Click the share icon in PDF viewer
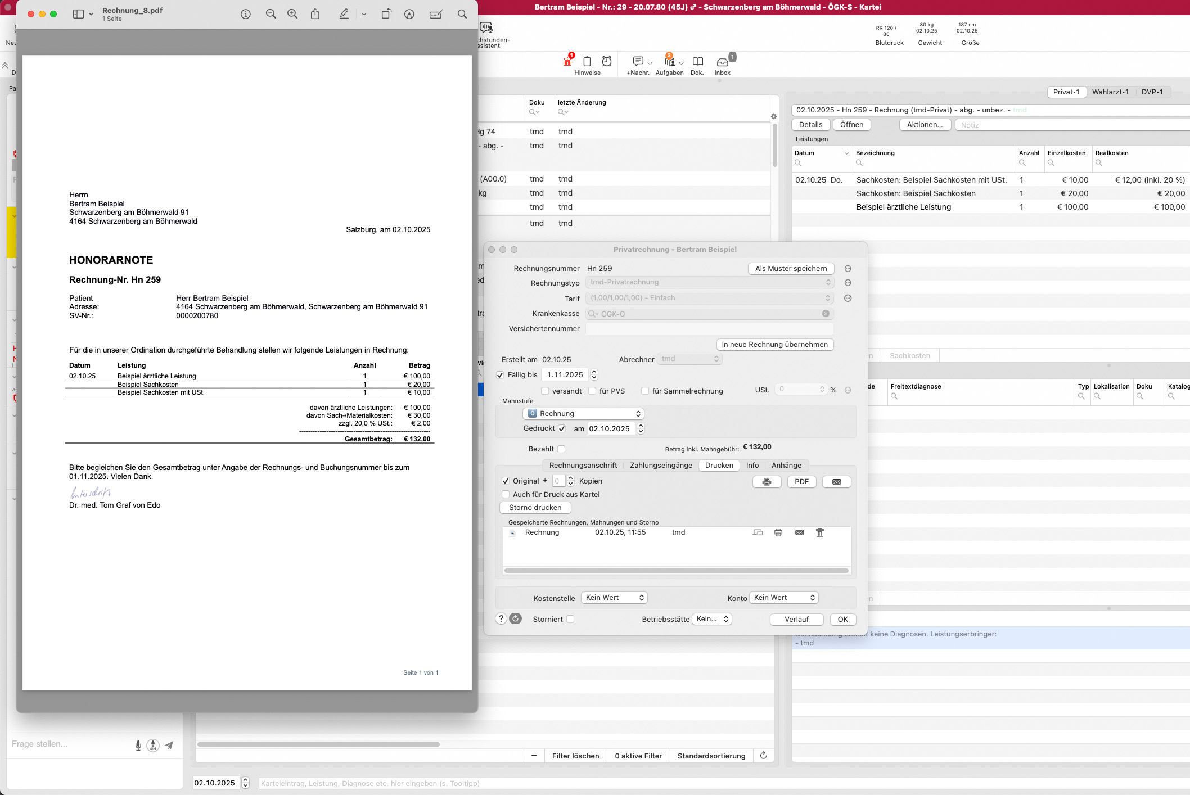The width and height of the screenshot is (1190, 795). coord(315,14)
